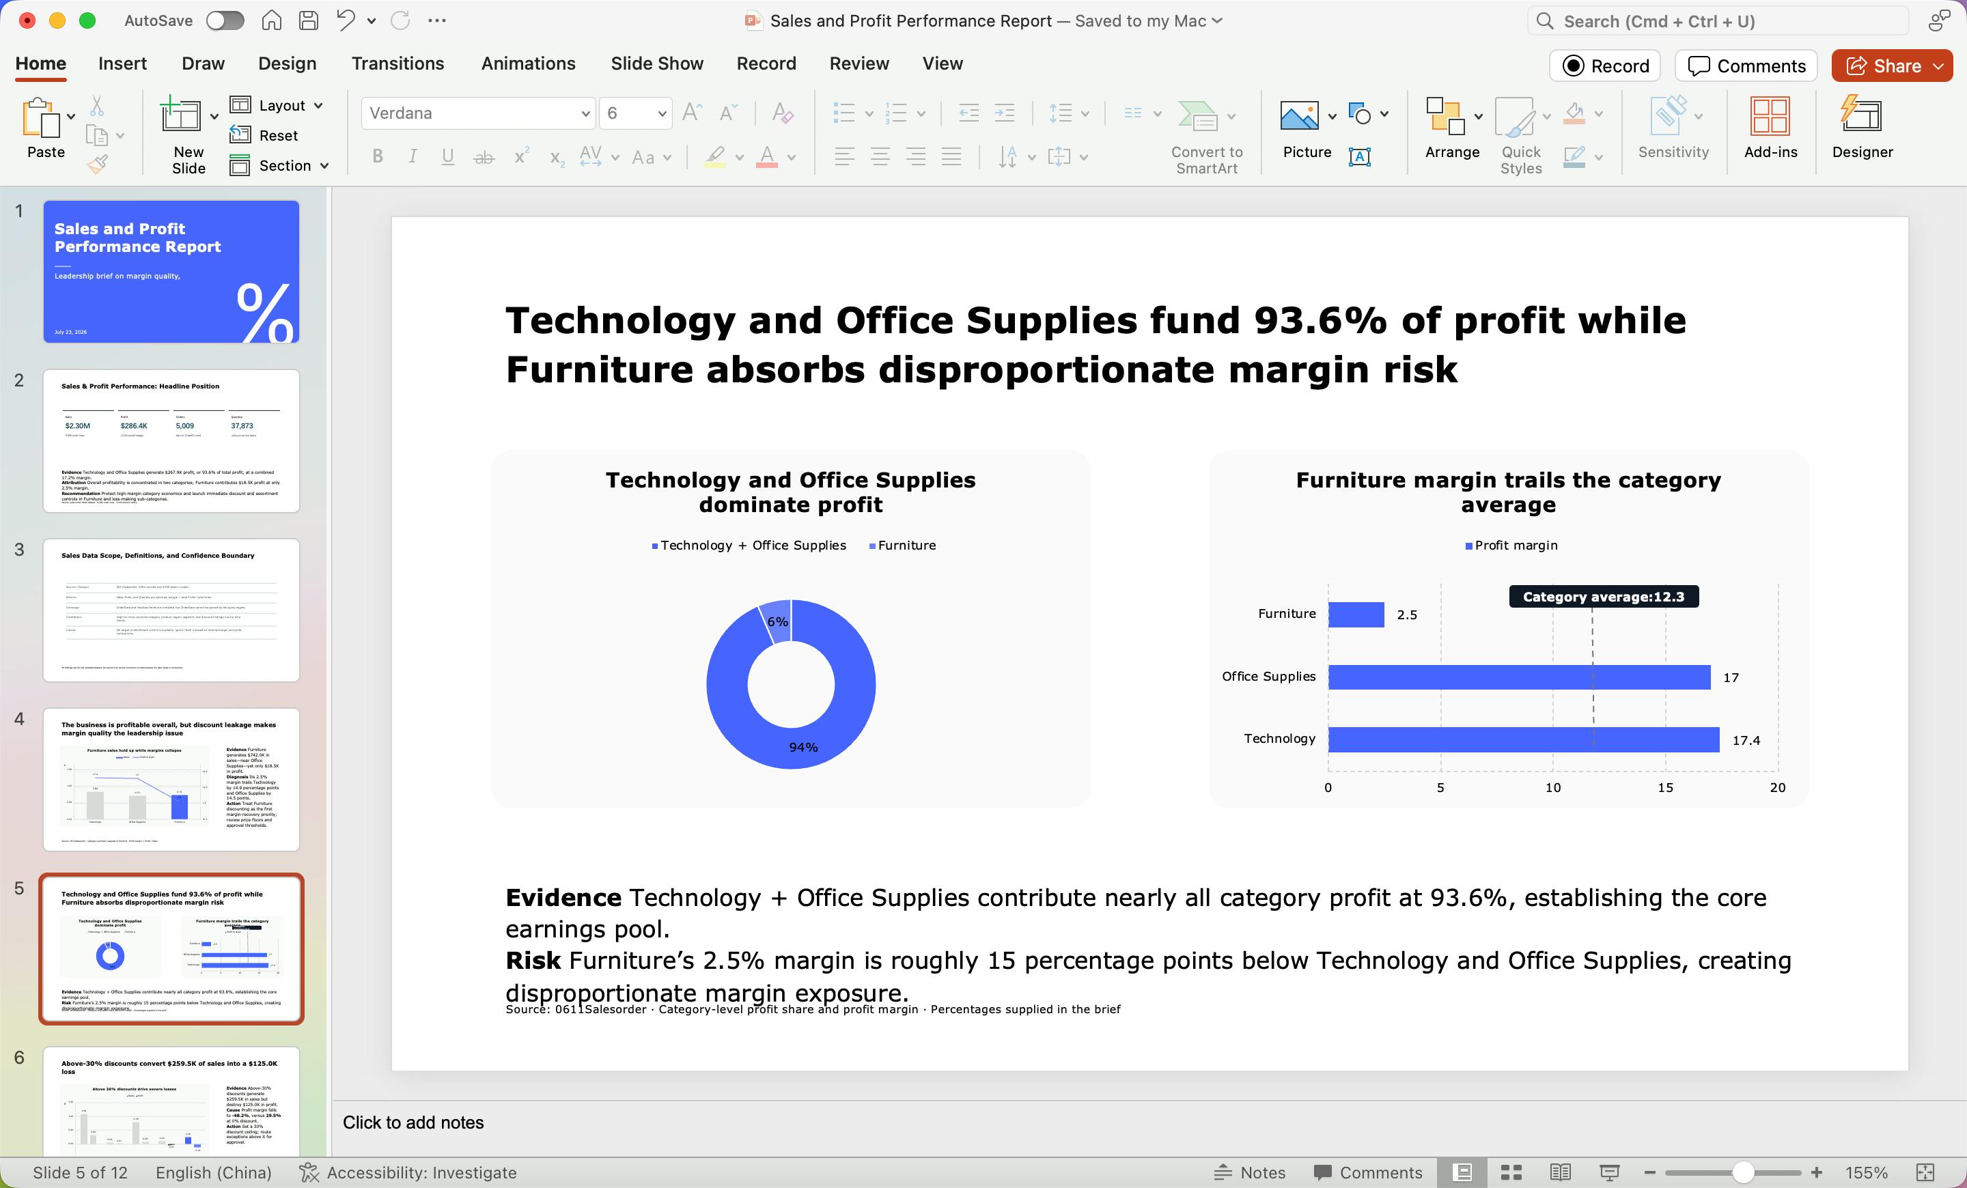This screenshot has width=1967, height=1188.
Task: Open the undo history dropdown arrow
Action: [x=372, y=20]
